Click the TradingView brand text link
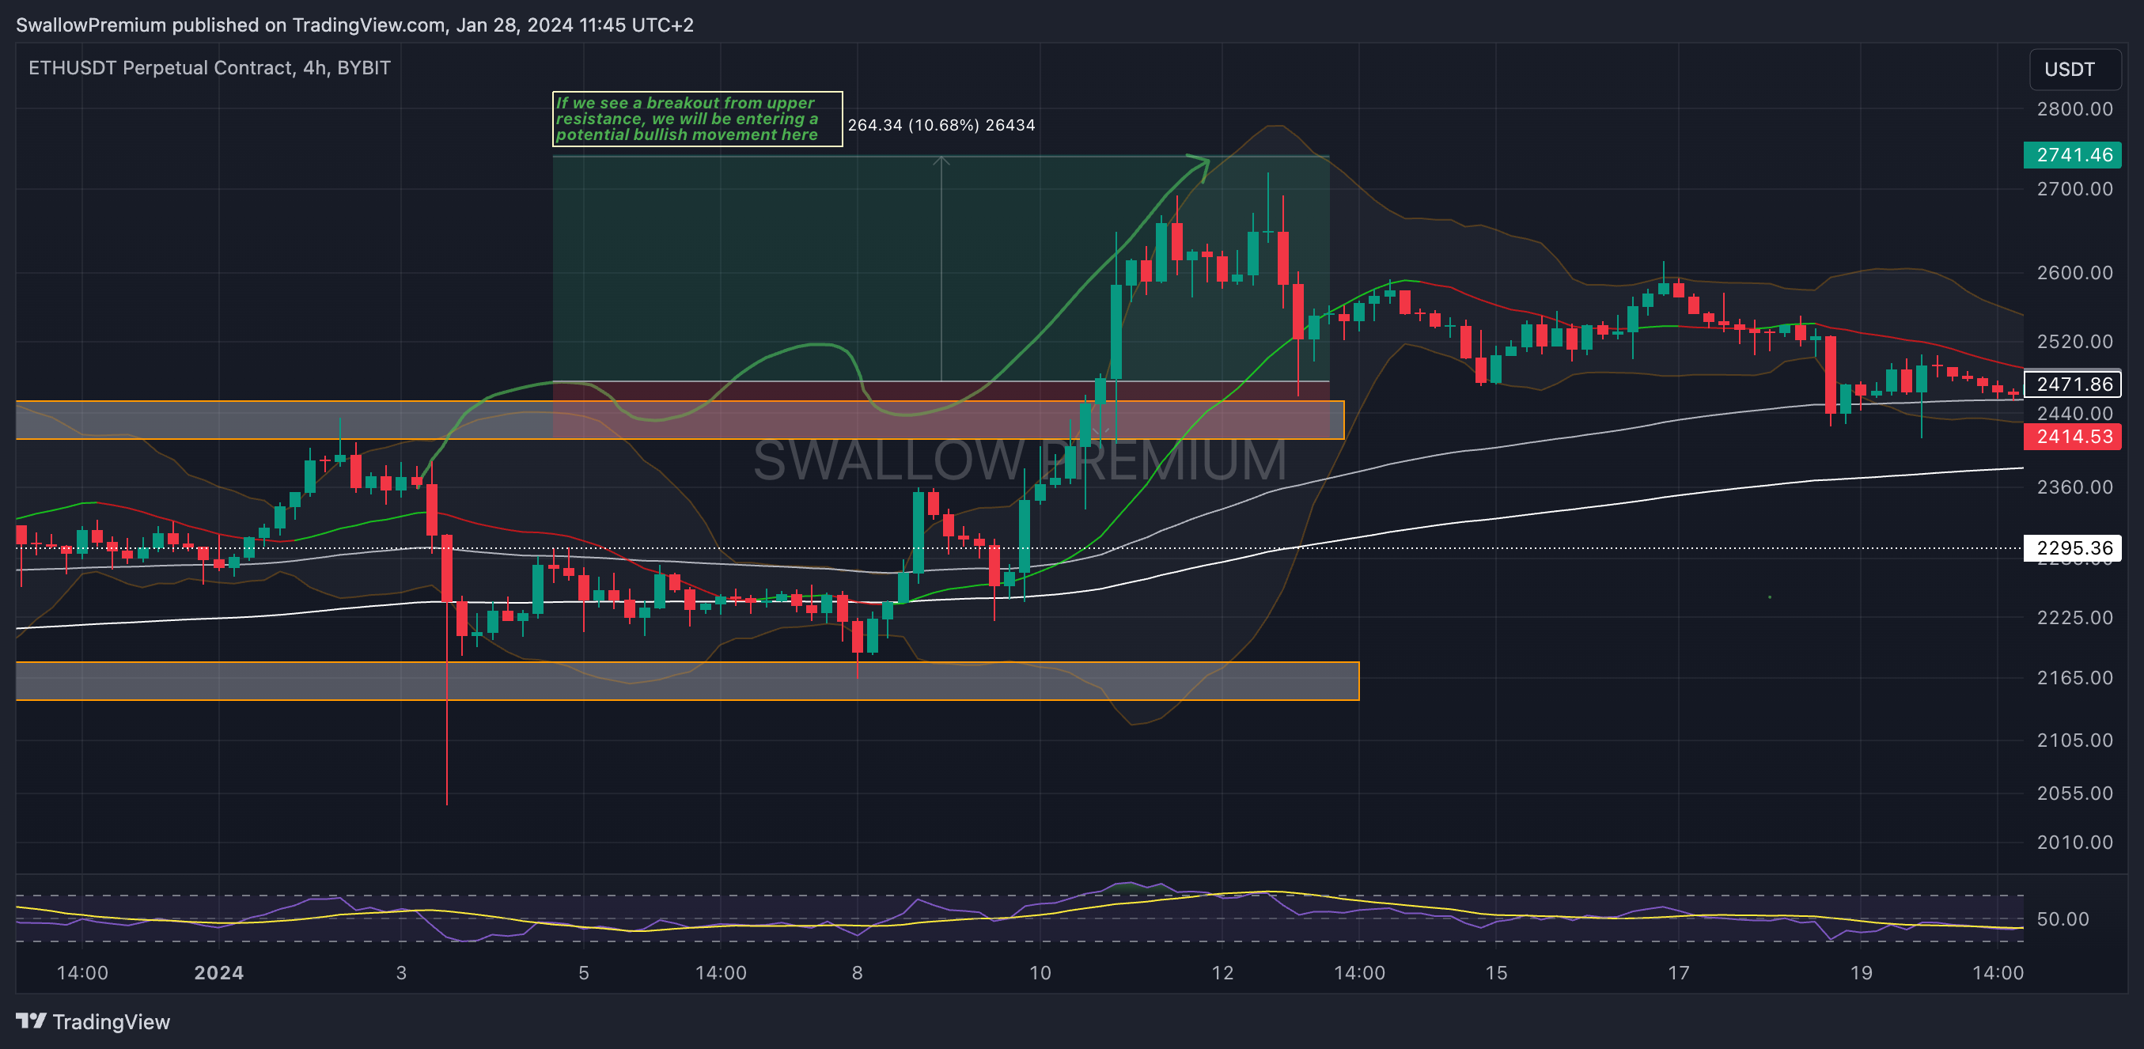Image resolution: width=2144 pixels, height=1049 pixels. [x=111, y=1021]
